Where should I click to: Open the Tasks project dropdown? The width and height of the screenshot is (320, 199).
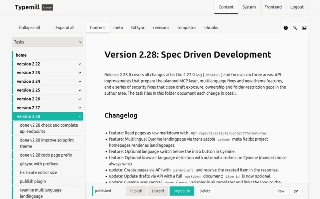[47, 42]
